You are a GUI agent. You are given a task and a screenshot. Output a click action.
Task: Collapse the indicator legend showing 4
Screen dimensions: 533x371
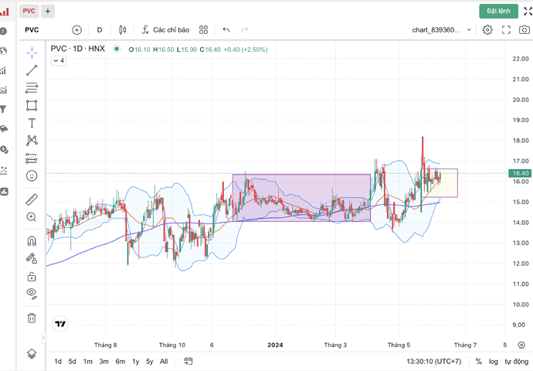(59, 60)
